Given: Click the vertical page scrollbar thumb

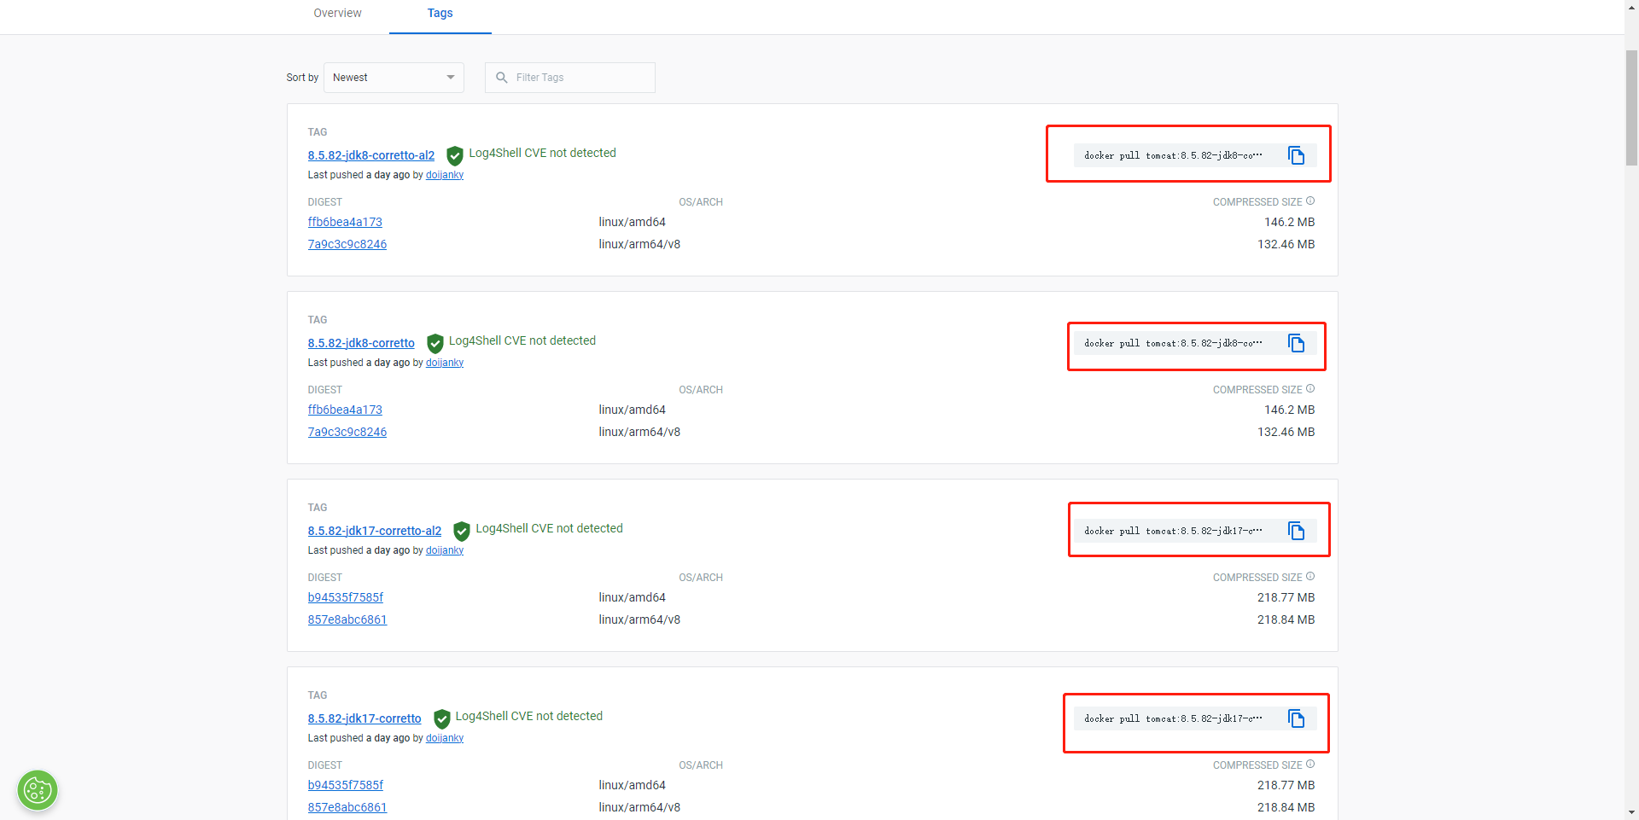Looking at the screenshot, I should coord(1631,107).
